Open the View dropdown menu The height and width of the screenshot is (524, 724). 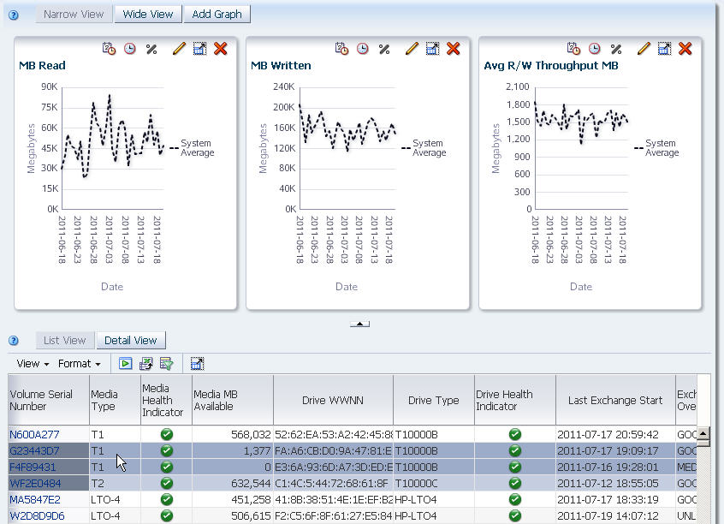click(x=33, y=364)
